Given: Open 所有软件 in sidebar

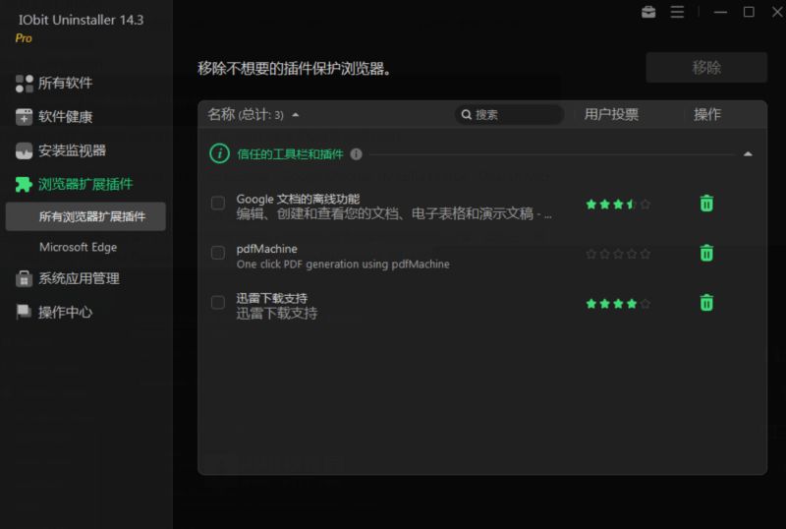Looking at the screenshot, I should coord(65,84).
